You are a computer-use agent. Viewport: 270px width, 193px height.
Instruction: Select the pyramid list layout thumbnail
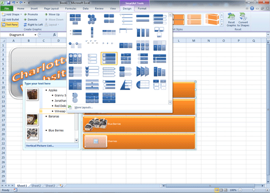pos(126,85)
